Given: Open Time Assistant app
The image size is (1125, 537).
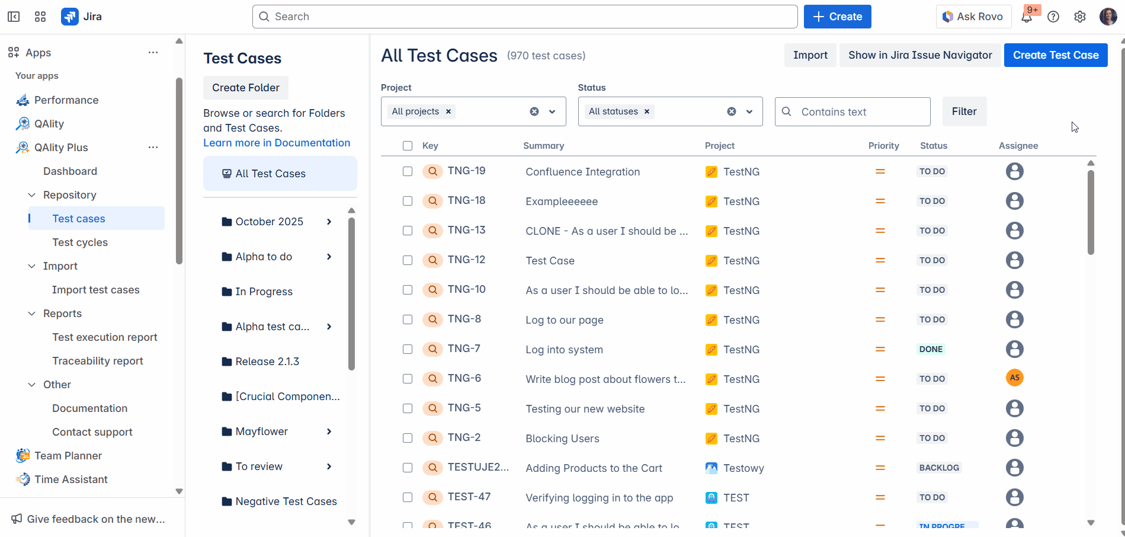Looking at the screenshot, I should 71,480.
